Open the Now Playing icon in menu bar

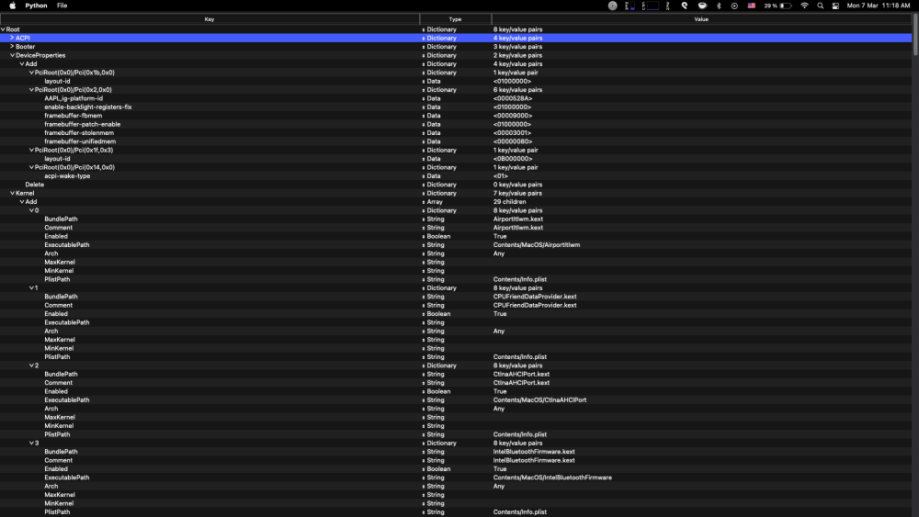(x=734, y=6)
